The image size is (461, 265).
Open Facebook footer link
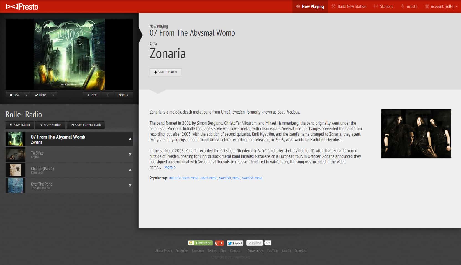(198, 251)
